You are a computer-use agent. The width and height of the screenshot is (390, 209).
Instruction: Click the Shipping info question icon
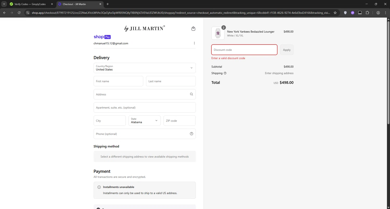tap(225, 73)
